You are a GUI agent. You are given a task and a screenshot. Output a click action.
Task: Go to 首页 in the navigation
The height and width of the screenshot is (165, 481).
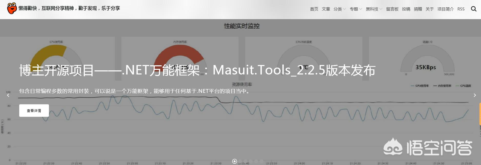tap(314, 9)
